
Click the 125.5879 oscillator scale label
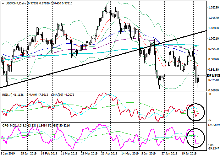click(213, 125)
